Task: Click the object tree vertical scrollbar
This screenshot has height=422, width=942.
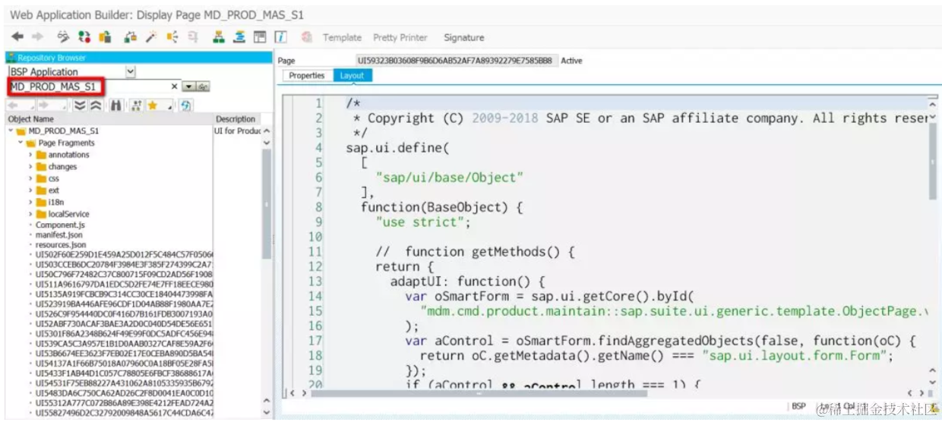Action: click(x=267, y=203)
